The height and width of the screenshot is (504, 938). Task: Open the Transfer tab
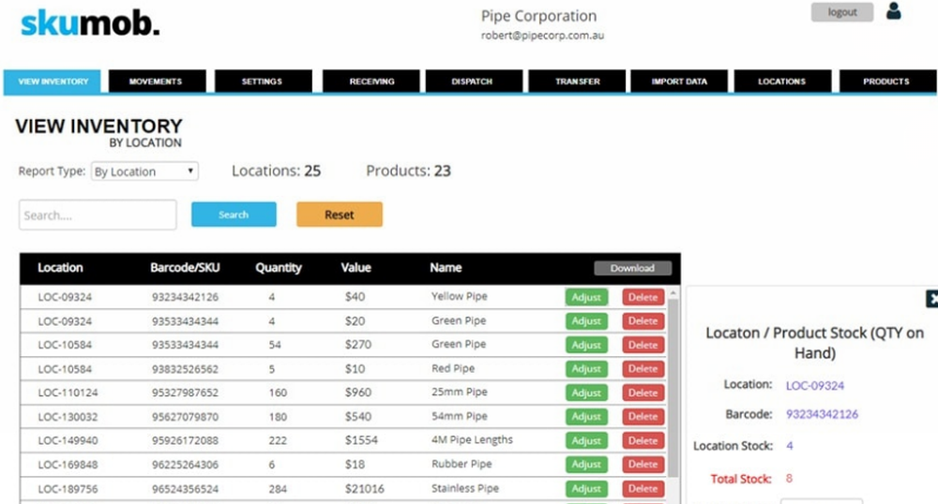pyautogui.click(x=577, y=82)
